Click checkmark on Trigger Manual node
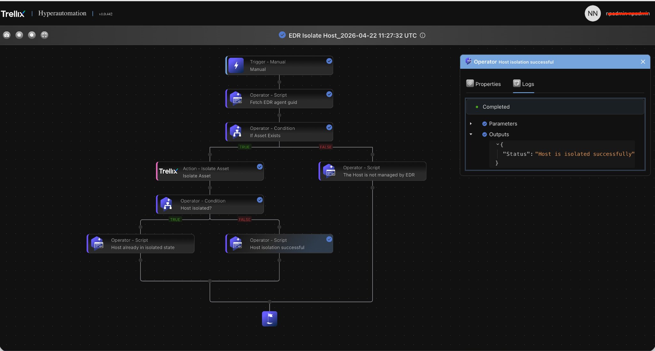The height and width of the screenshot is (351, 655). coord(329,61)
